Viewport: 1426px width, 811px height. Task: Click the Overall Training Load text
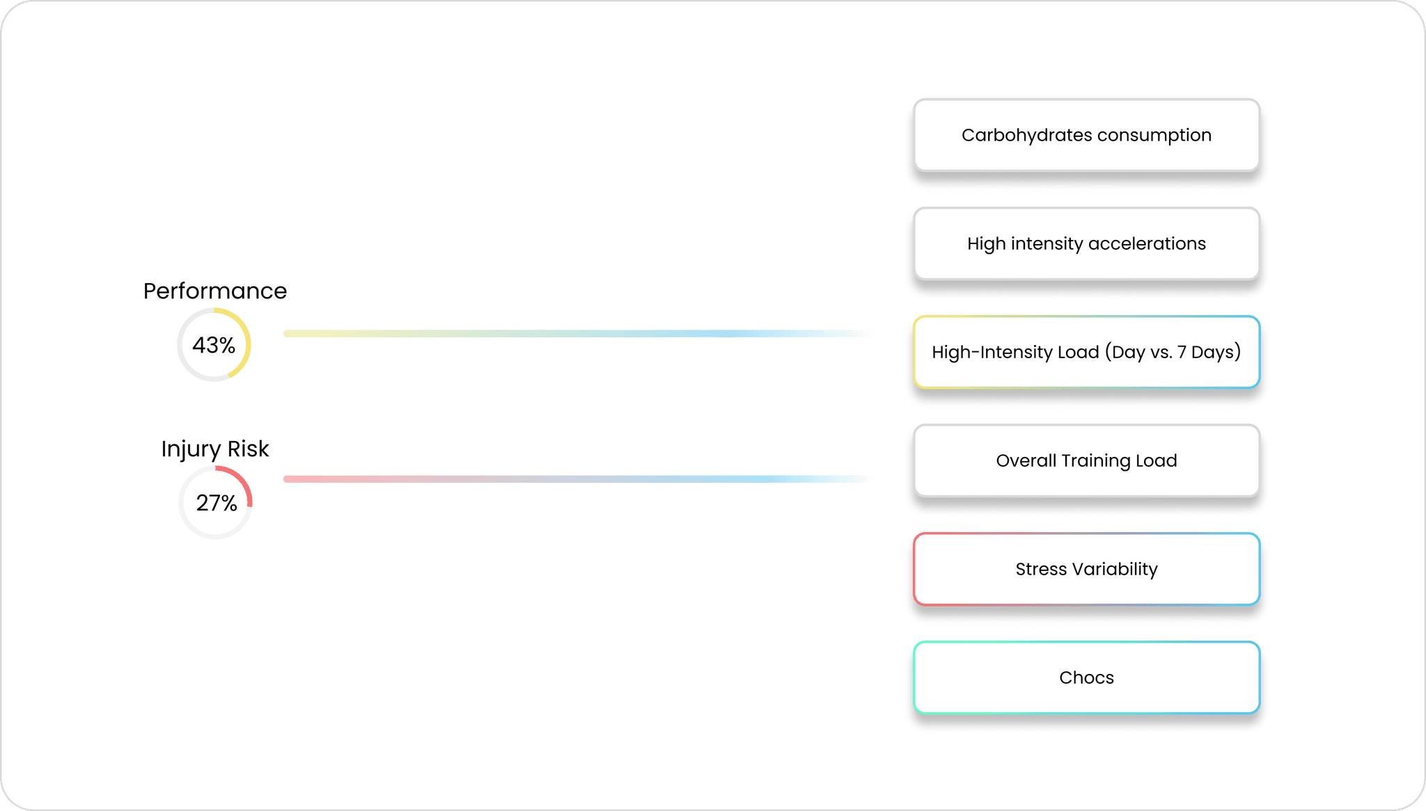(1086, 460)
